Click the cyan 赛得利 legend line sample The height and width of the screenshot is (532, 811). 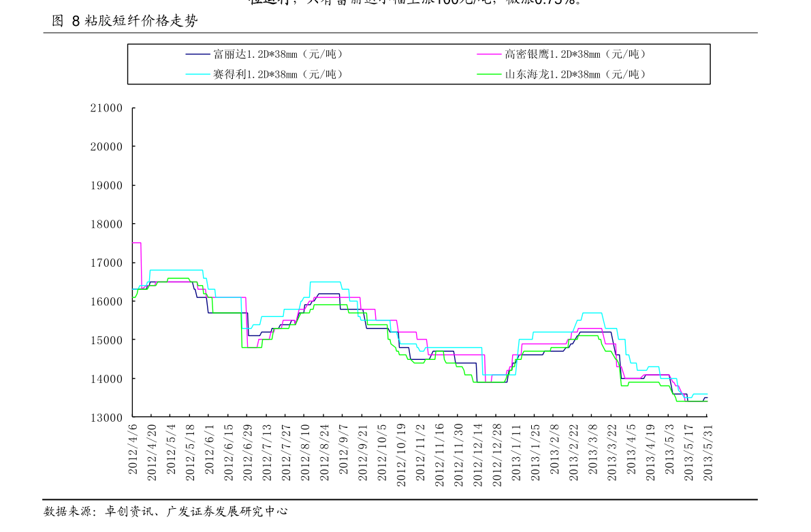point(197,74)
